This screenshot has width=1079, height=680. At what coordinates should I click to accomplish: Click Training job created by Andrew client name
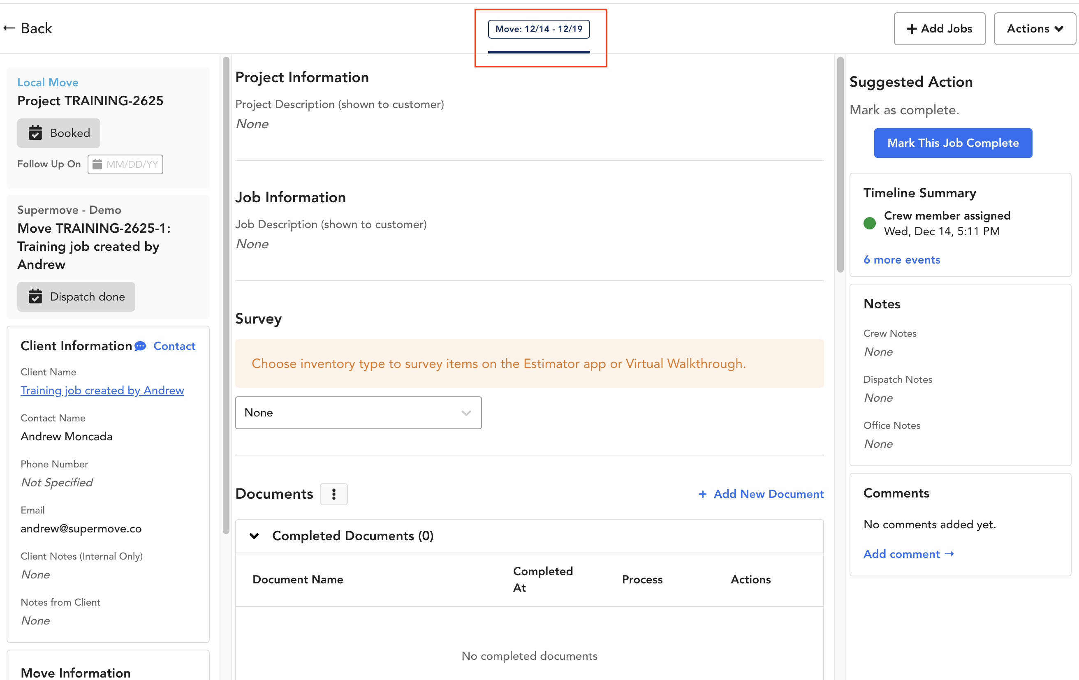102,389
